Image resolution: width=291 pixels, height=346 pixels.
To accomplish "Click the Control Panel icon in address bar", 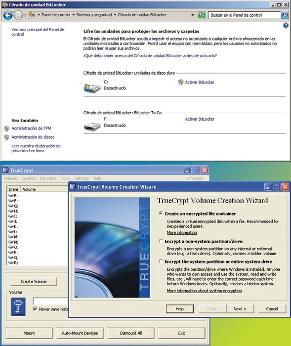I will click(x=32, y=15).
